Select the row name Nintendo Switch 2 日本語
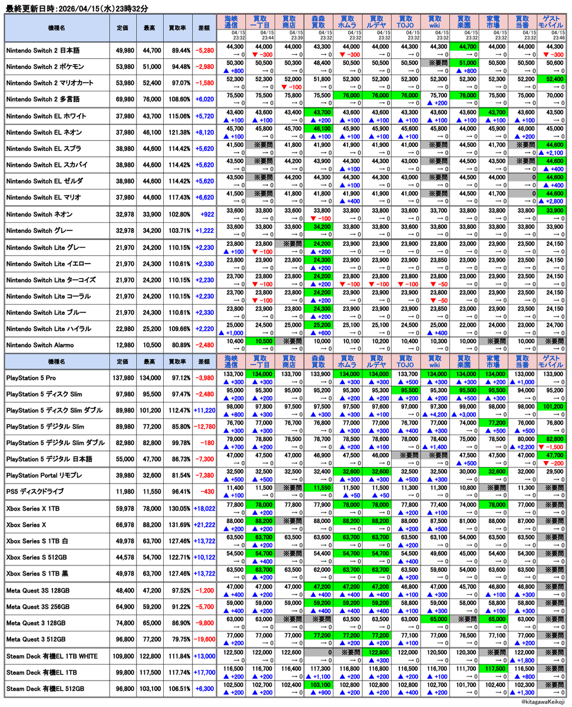572x707 pixels. 43,51
